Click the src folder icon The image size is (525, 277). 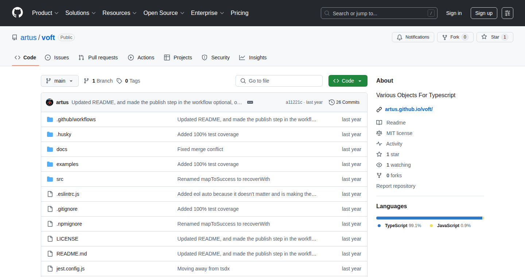(50, 179)
